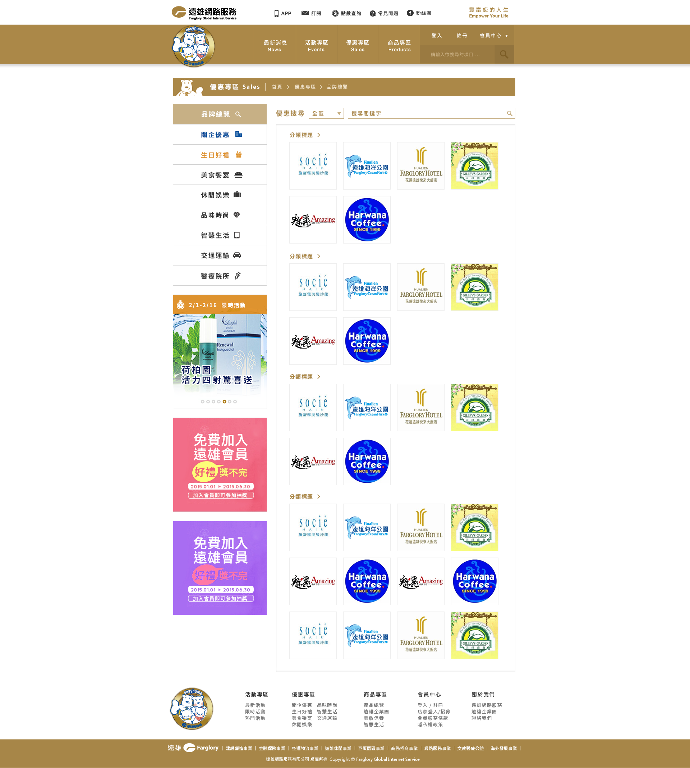
Task: Select the active fifth carousel dot
Action: [x=225, y=401]
